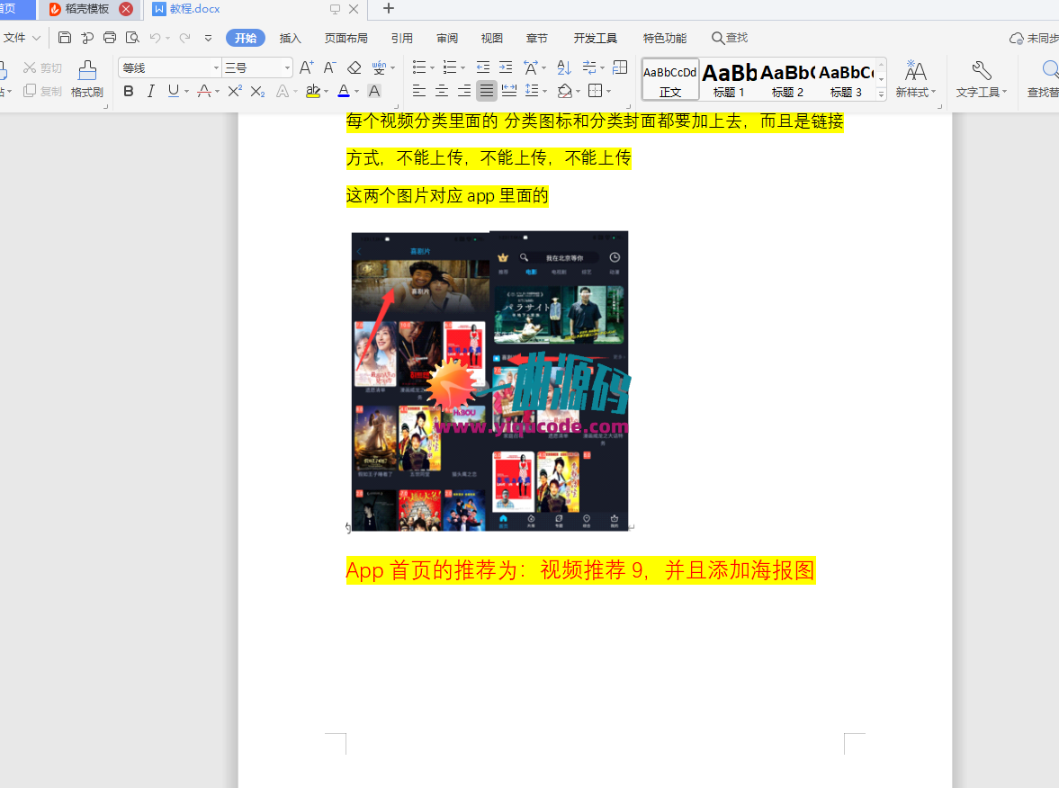Click the numbered list icon
1059x788 pixels.
coord(450,67)
